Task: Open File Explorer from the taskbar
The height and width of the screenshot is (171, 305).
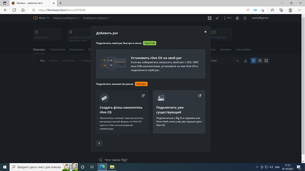Action: coord(112,167)
